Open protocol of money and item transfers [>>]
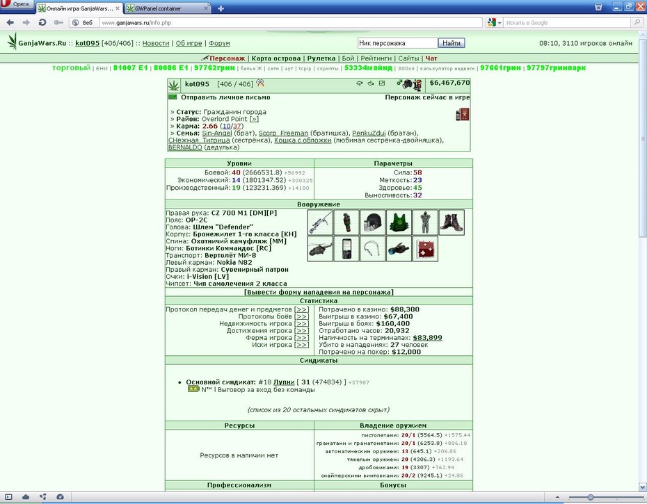Image resolution: width=647 pixels, height=504 pixels. 302,310
